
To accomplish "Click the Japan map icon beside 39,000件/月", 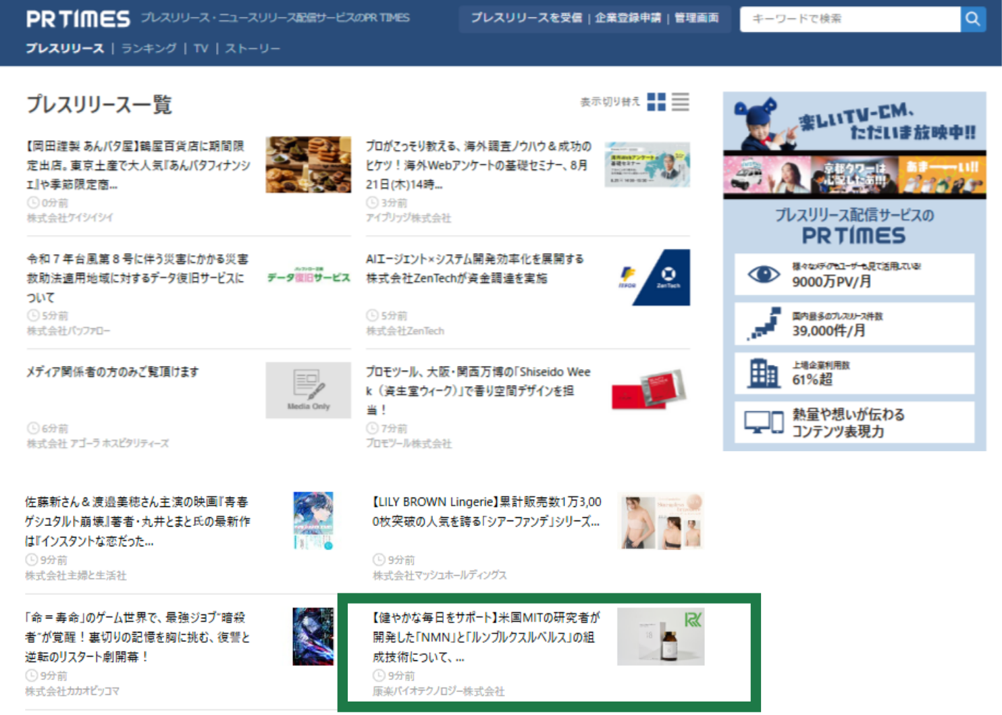I will pyautogui.click(x=764, y=323).
